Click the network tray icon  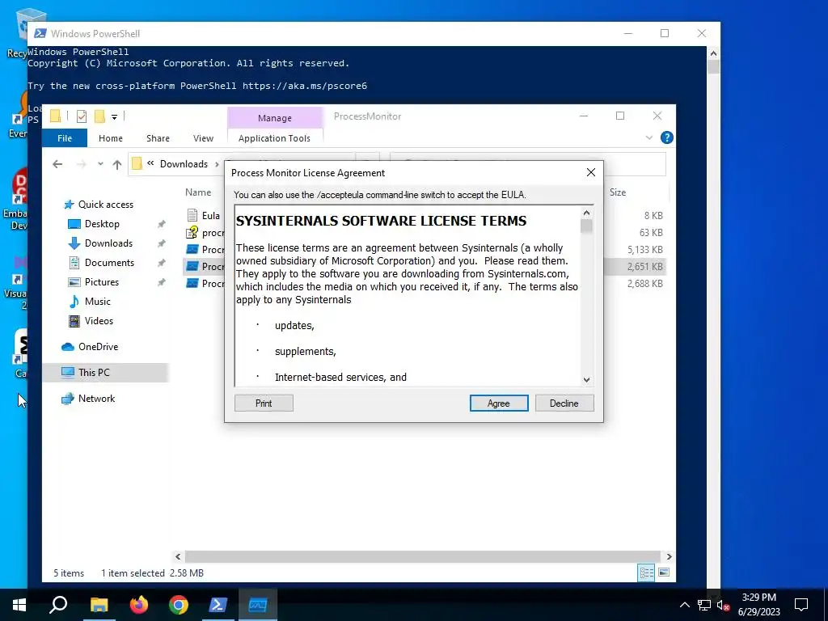coord(703,605)
